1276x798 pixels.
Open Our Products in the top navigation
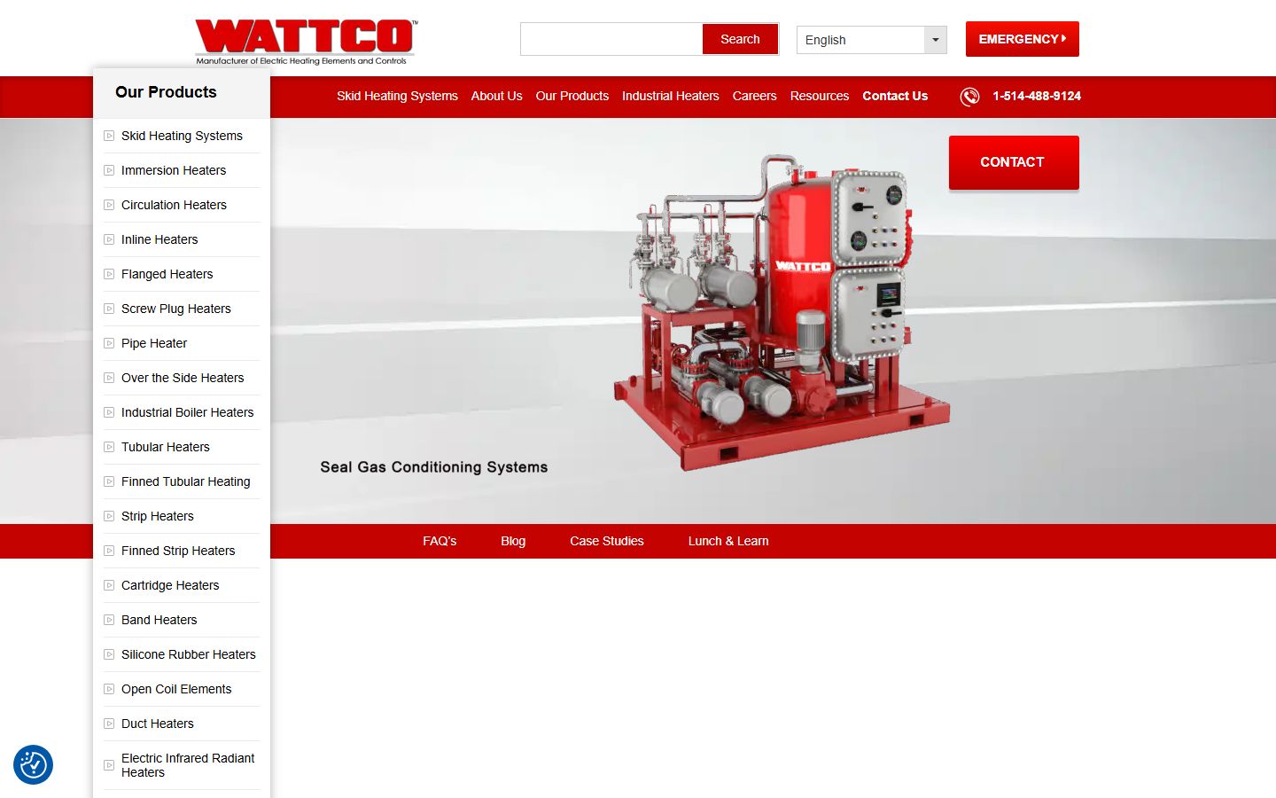572,96
